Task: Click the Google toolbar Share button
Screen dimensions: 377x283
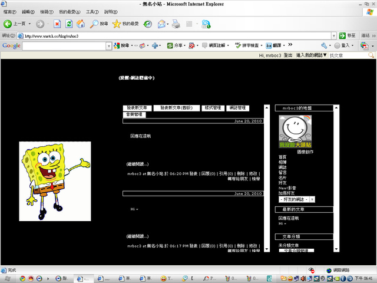Action: [175, 45]
